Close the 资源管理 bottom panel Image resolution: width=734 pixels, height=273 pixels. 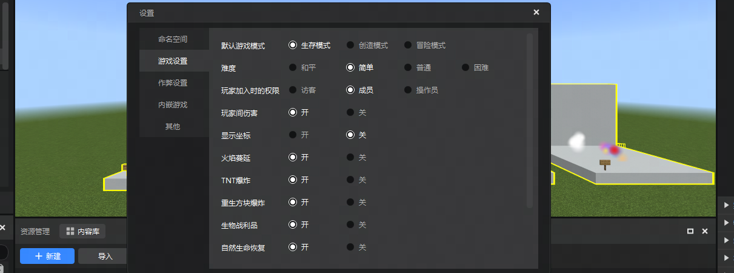[705, 231]
